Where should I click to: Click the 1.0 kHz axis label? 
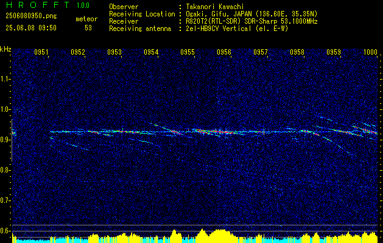point(5,109)
